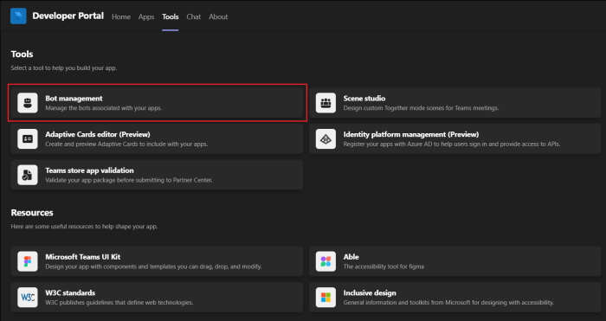Open Identity platform management (Preview) title
This screenshot has height=321, width=606.
(411, 134)
